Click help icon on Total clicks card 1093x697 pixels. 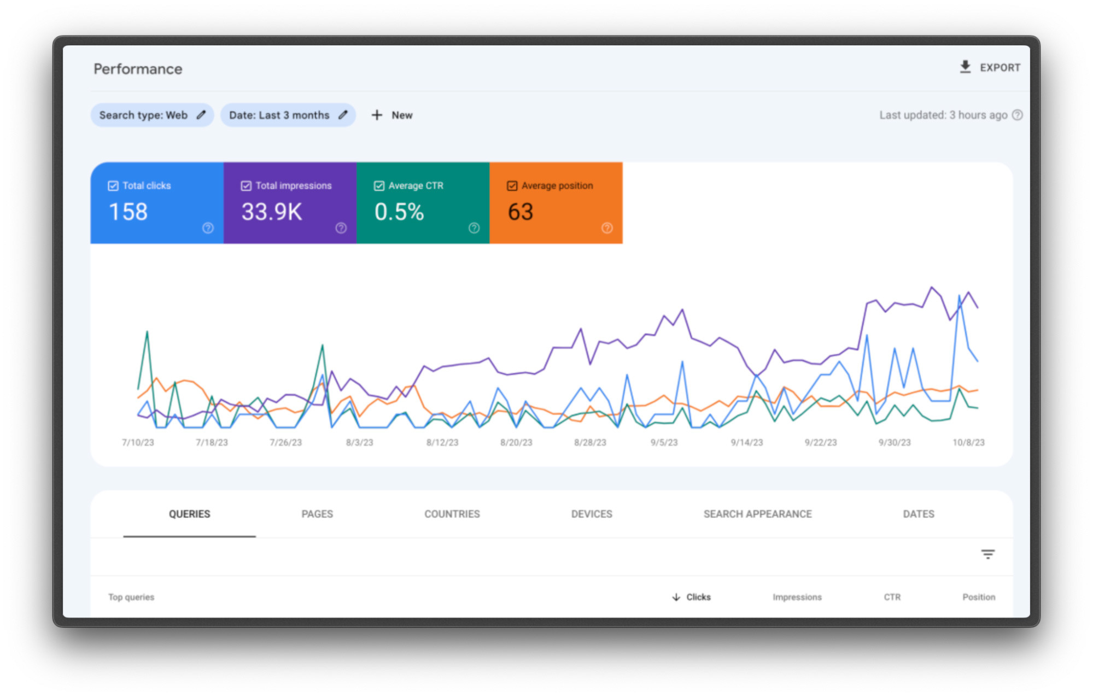point(208,228)
